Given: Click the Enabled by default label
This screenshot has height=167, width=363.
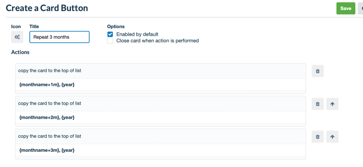Looking at the screenshot, I should pyautogui.click(x=137, y=34).
